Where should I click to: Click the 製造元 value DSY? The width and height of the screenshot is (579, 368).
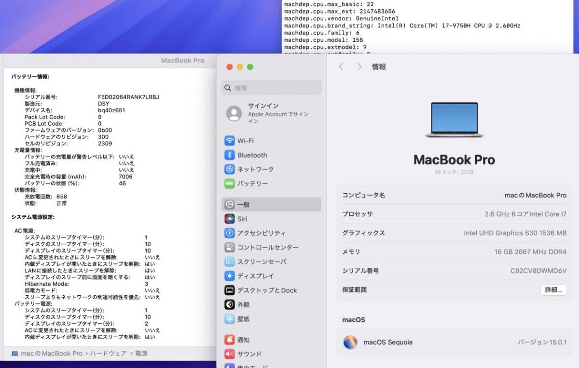pyautogui.click(x=103, y=104)
